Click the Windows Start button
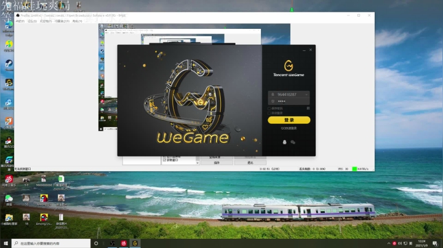This screenshot has width=443, height=248. coord(6,243)
